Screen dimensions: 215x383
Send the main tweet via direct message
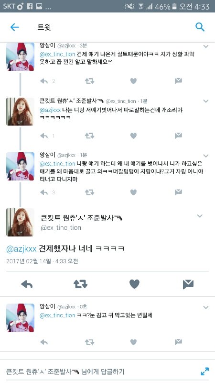tap(188, 284)
